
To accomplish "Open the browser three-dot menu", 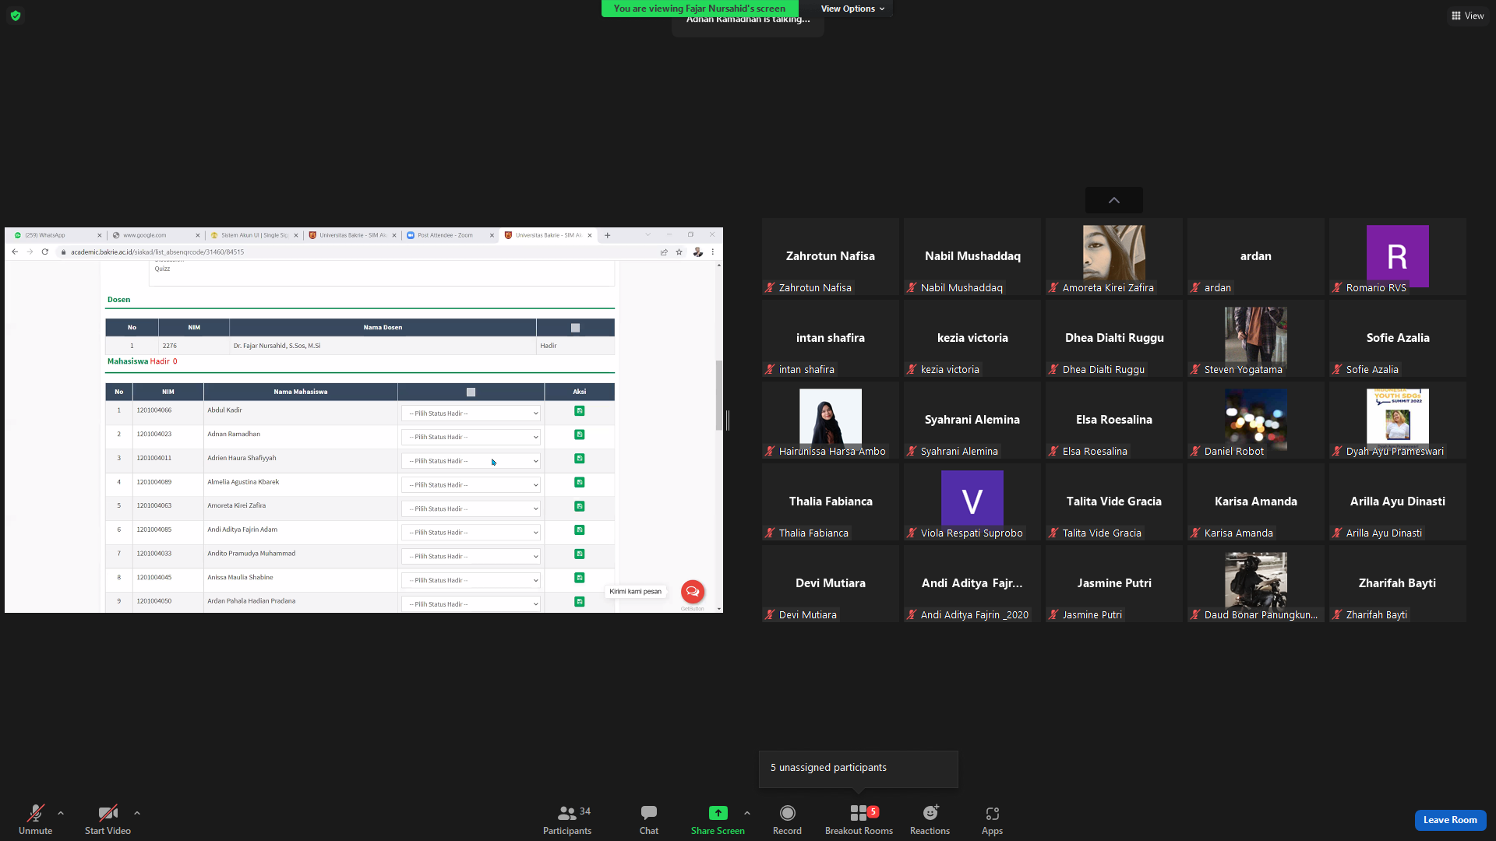I will click(713, 252).
